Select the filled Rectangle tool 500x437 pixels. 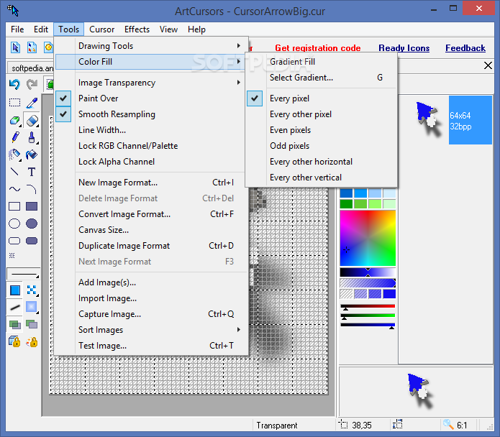pyautogui.click(x=32, y=206)
